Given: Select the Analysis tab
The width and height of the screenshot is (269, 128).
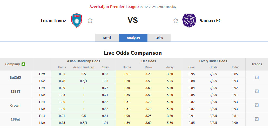Looking at the screenshot, I should [x=133, y=38].
